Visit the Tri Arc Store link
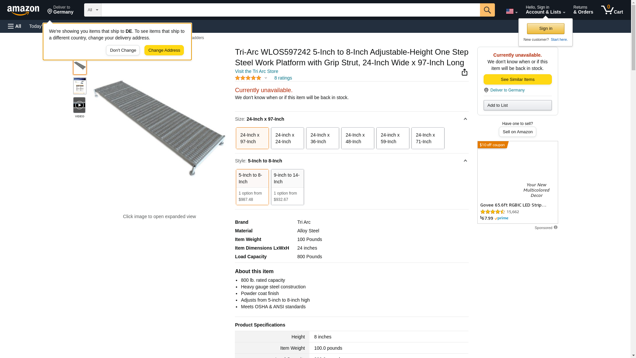 [x=256, y=71]
